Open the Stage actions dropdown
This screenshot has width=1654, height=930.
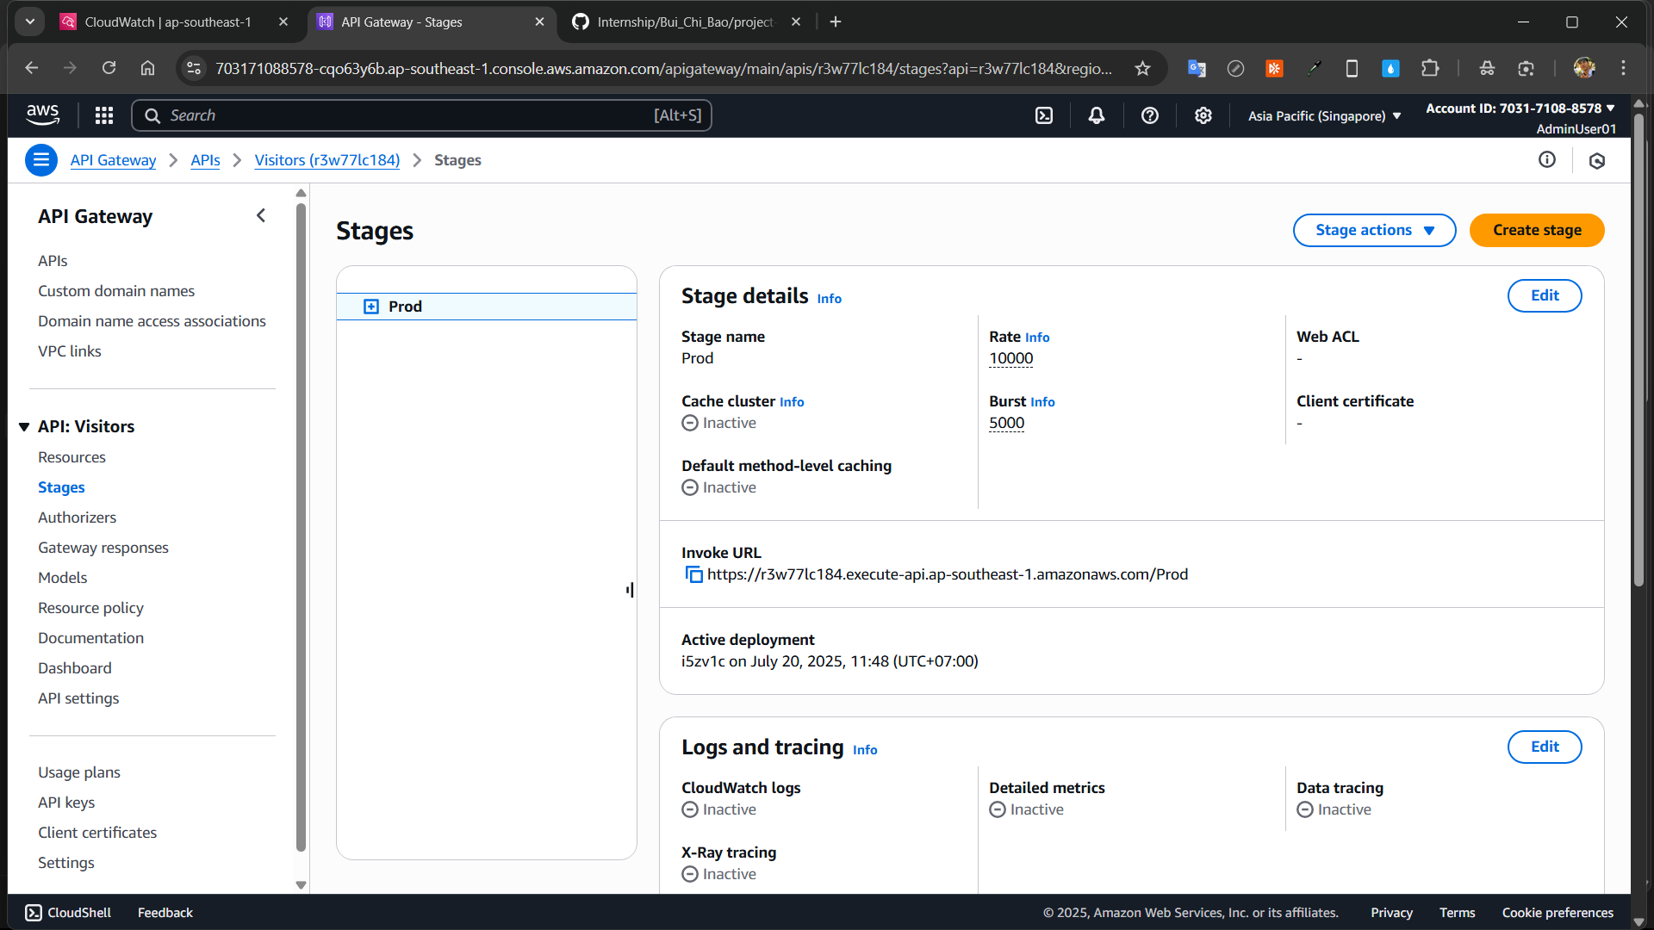coord(1374,230)
